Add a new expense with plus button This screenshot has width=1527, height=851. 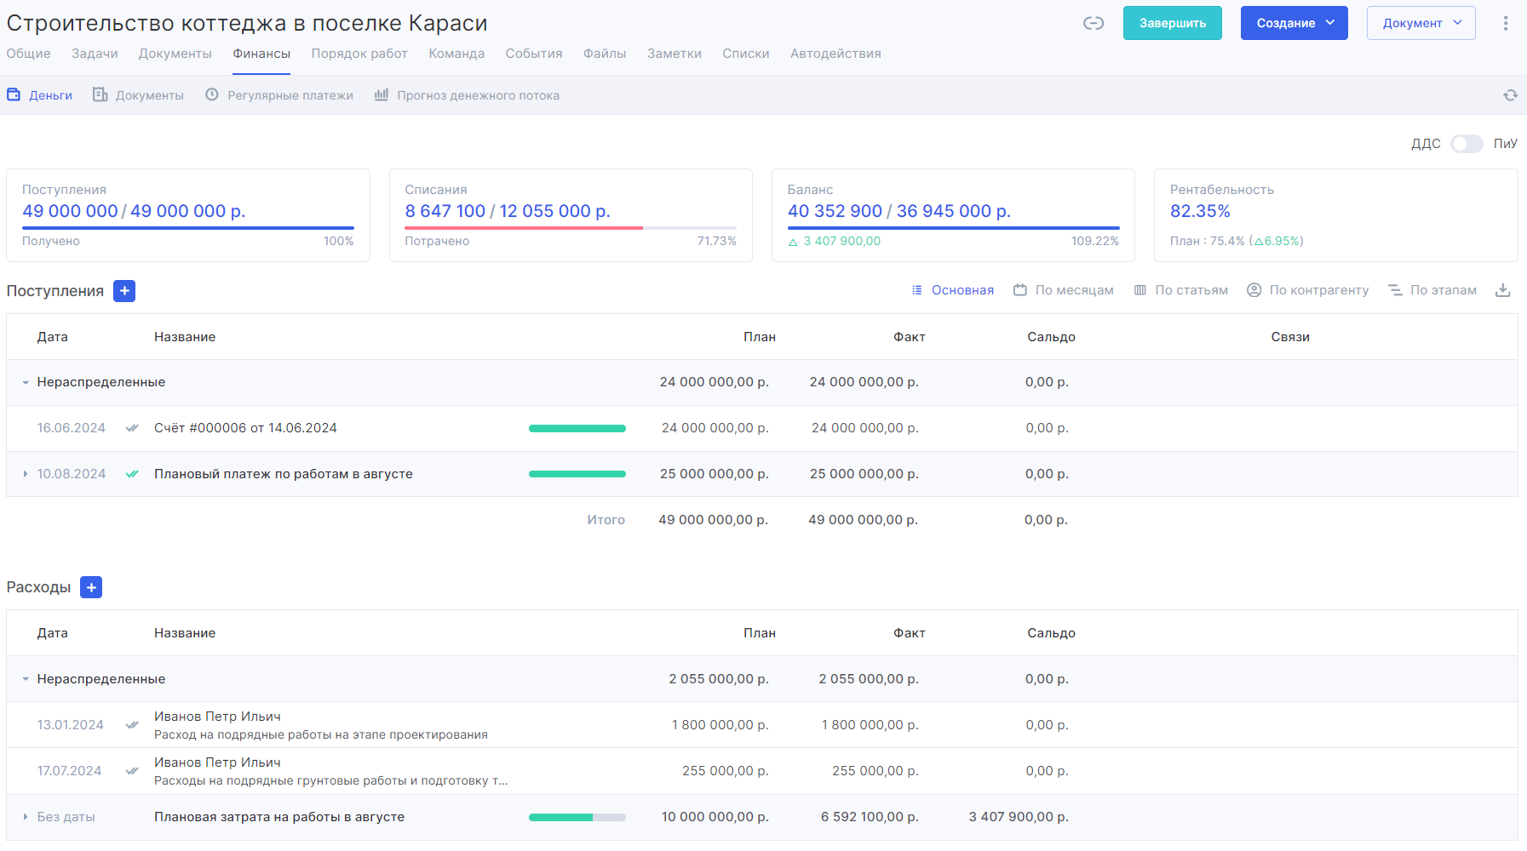(91, 587)
